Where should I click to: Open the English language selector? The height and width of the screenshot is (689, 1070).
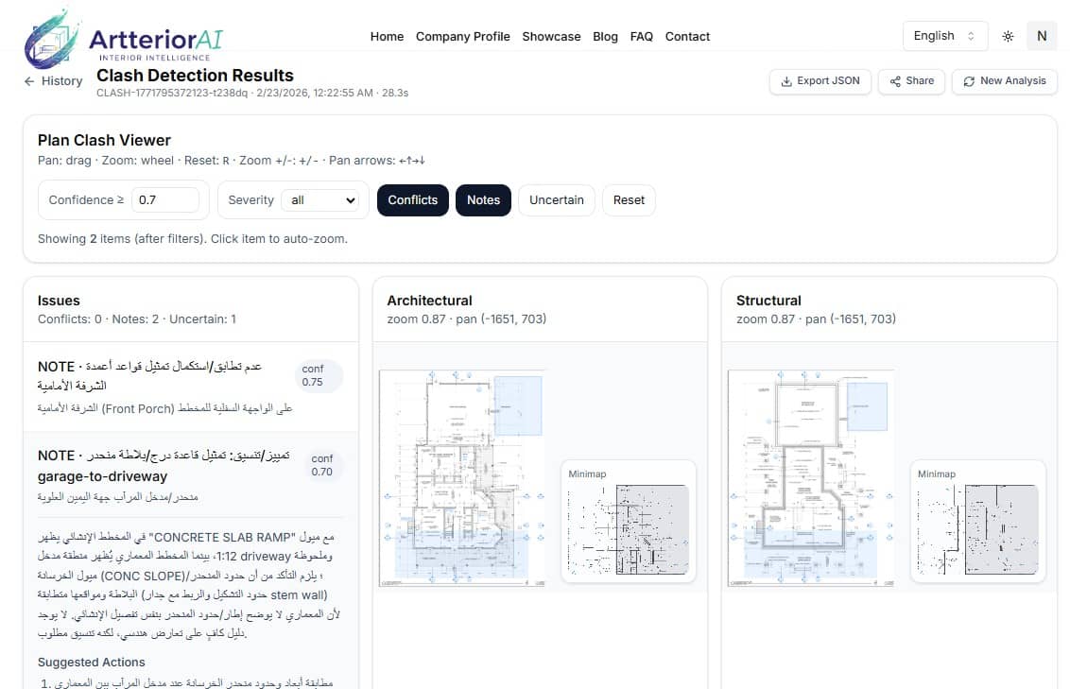pos(944,36)
